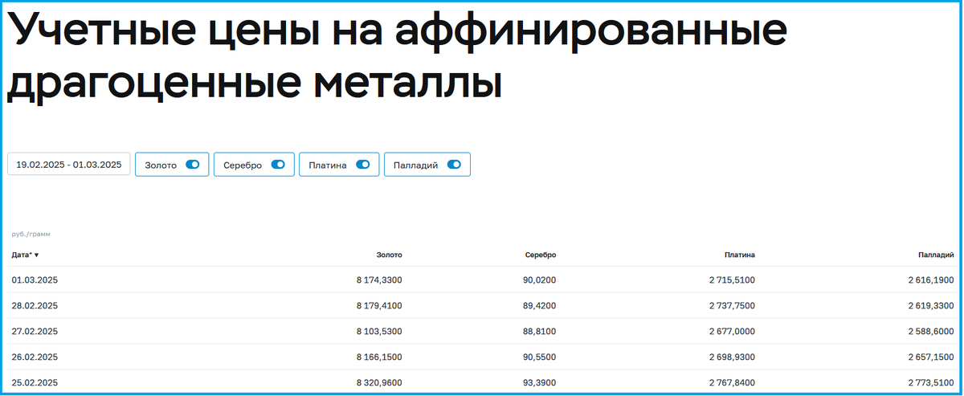This screenshot has height=396, width=964.
Task: Click the Серебро column header
Action: pos(539,255)
